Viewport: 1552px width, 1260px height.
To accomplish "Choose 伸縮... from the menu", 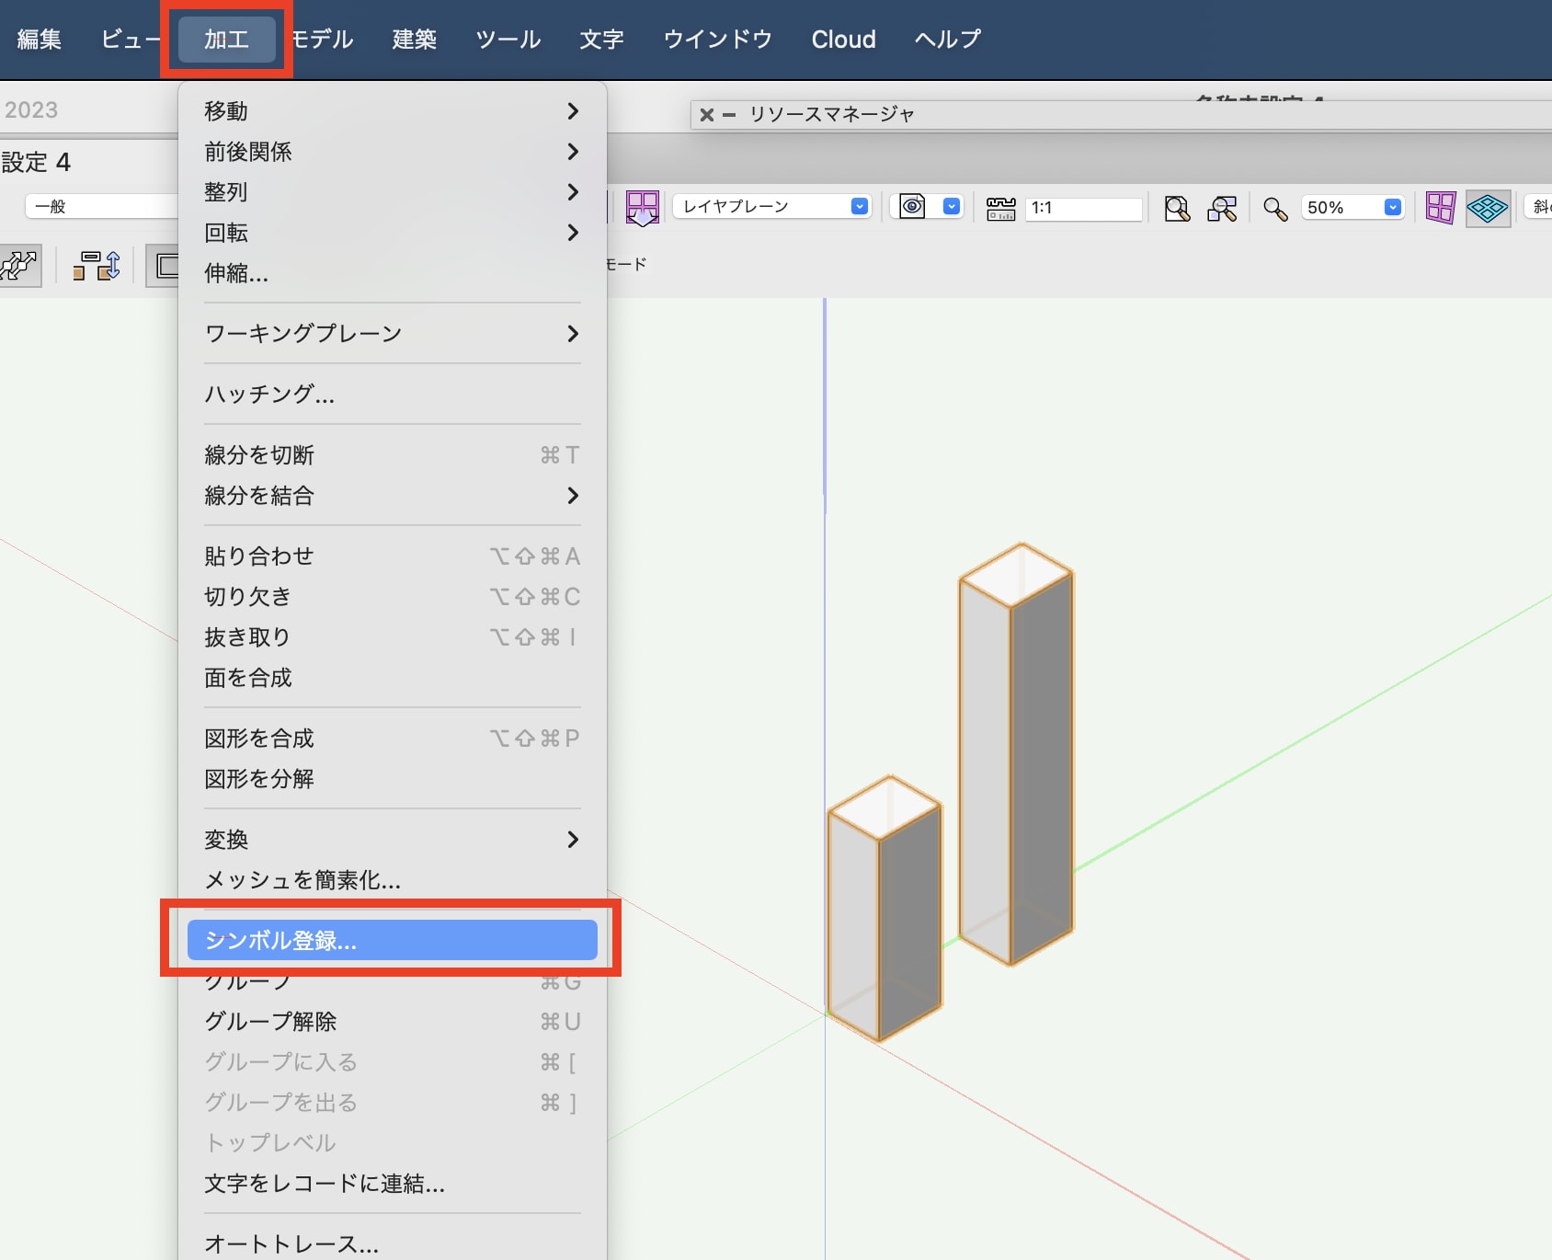I will pos(393,273).
